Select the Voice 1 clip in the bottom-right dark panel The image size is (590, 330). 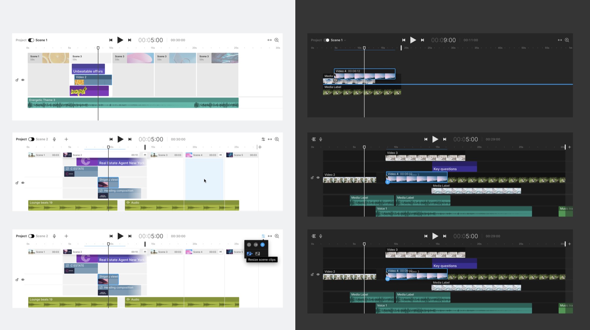coord(454,308)
